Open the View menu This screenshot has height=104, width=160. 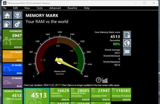pos(27,8)
